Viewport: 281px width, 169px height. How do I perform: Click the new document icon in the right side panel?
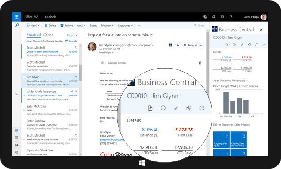227,45
